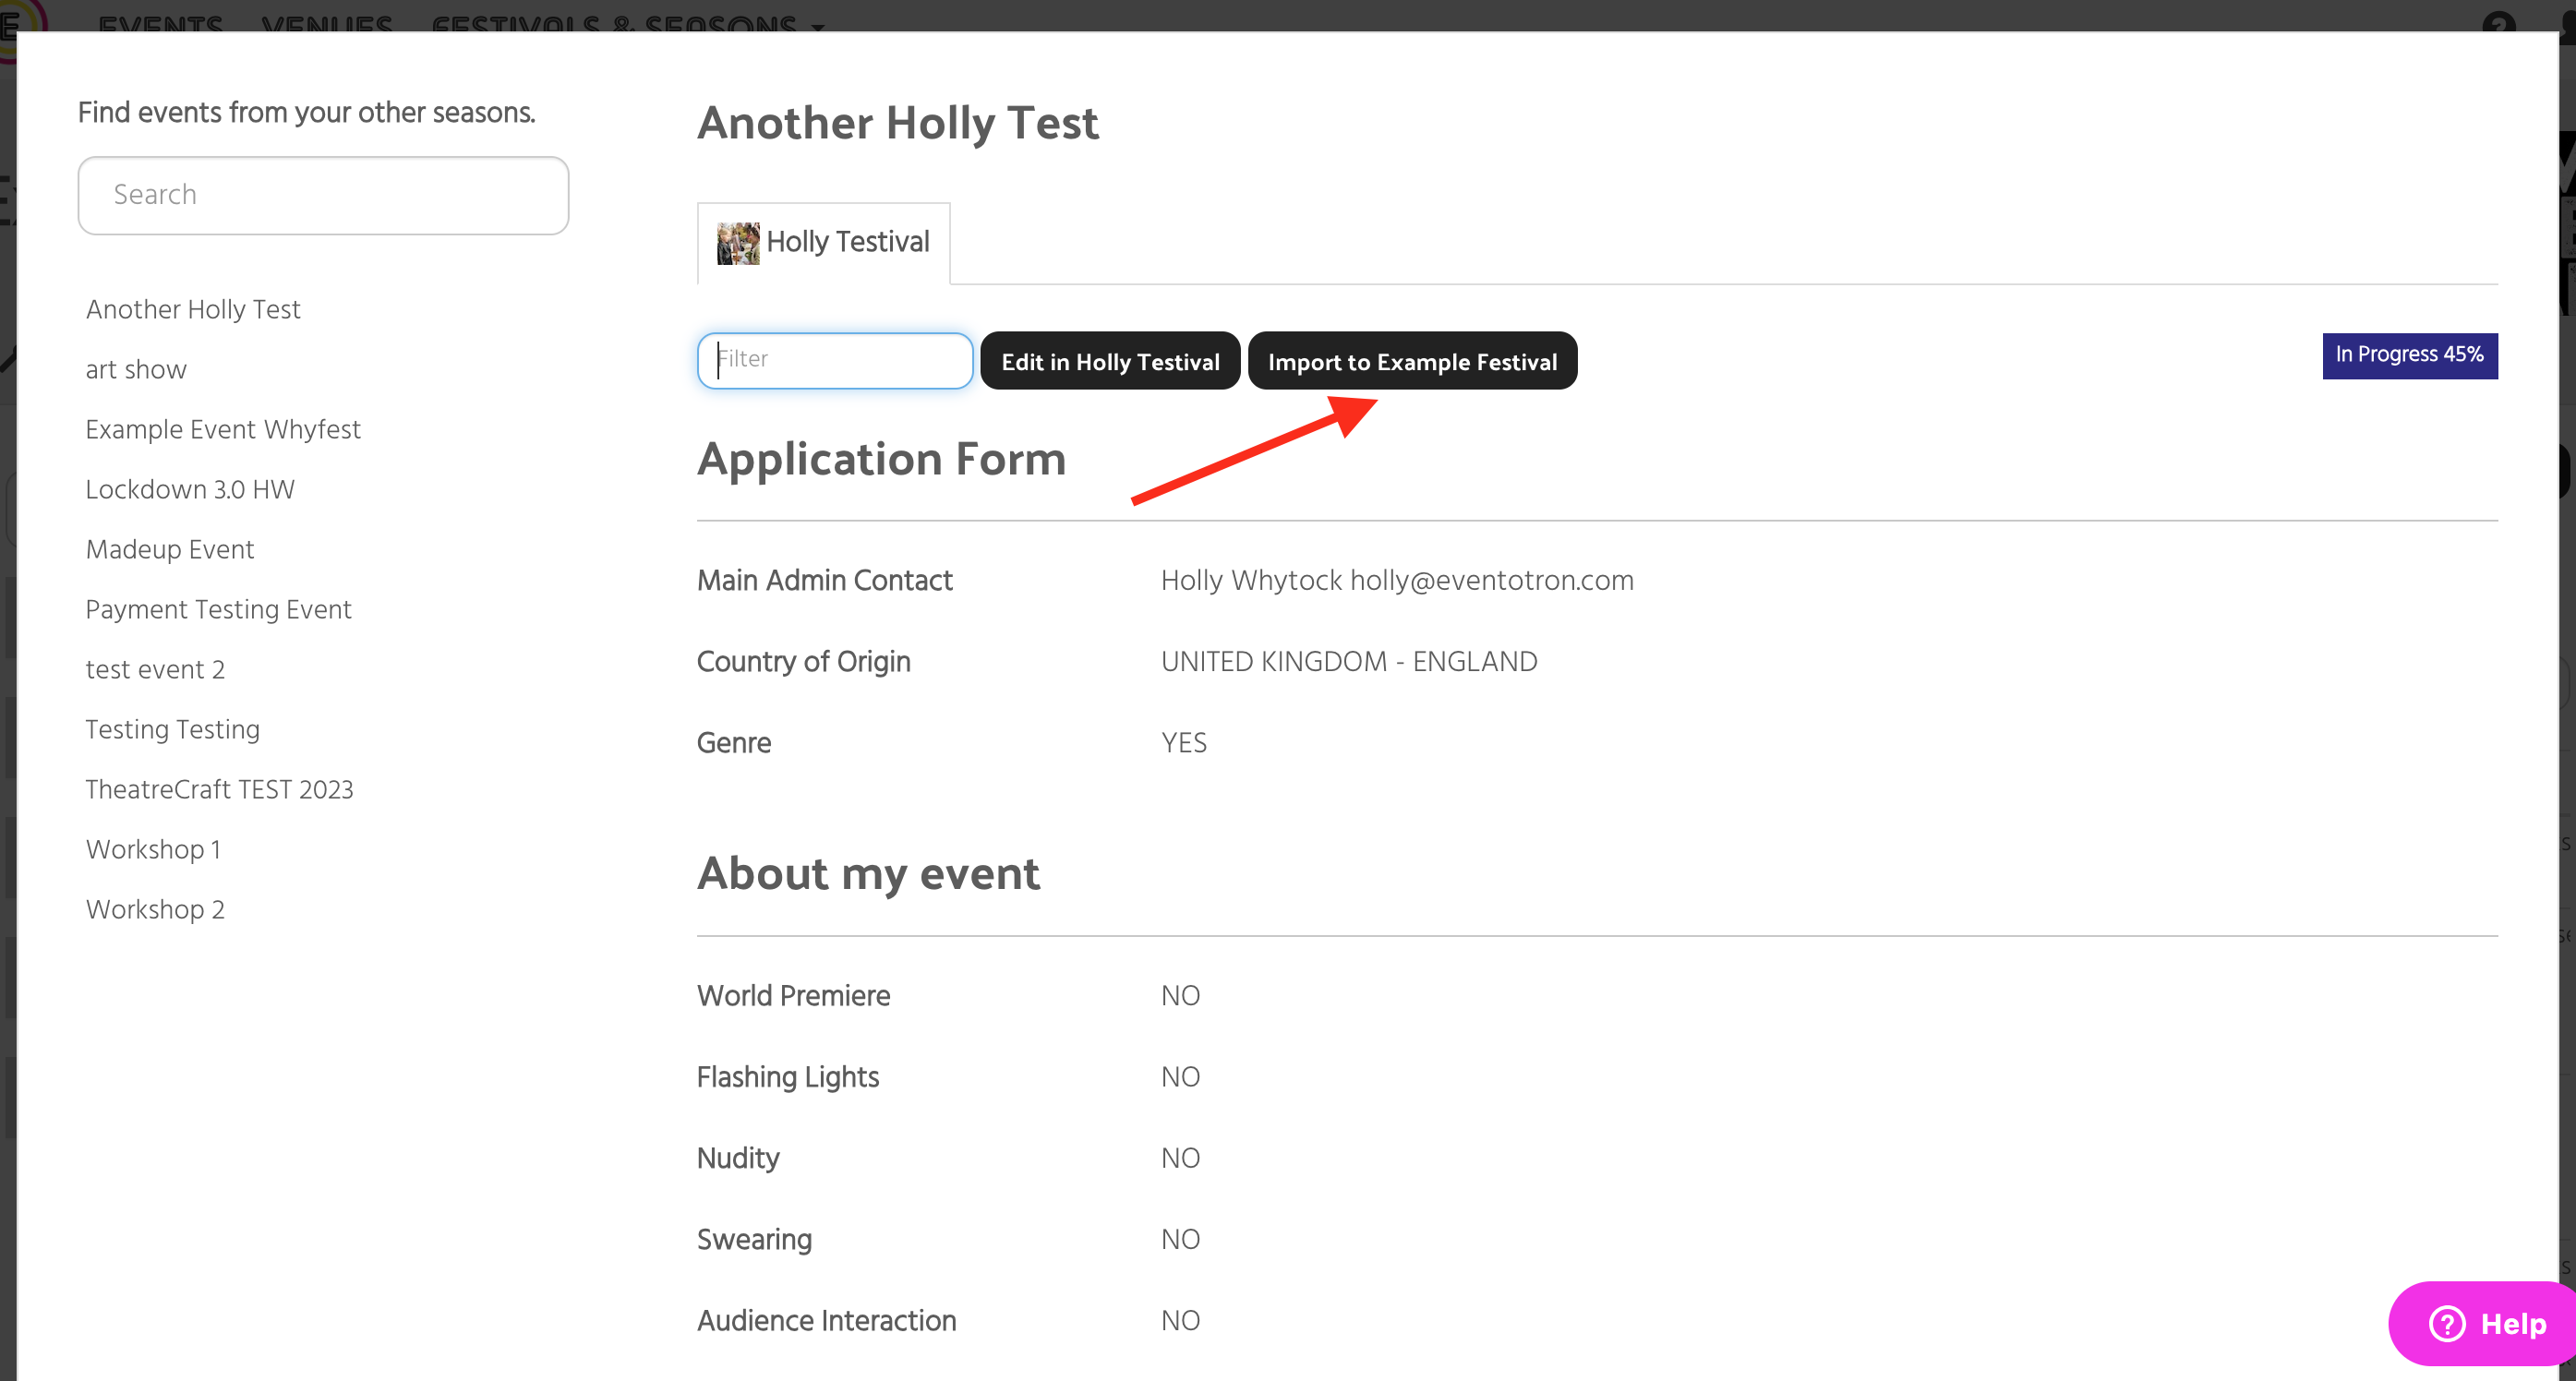Image resolution: width=2576 pixels, height=1381 pixels.
Task: Click the Main Admin Contact label
Action: click(824, 581)
